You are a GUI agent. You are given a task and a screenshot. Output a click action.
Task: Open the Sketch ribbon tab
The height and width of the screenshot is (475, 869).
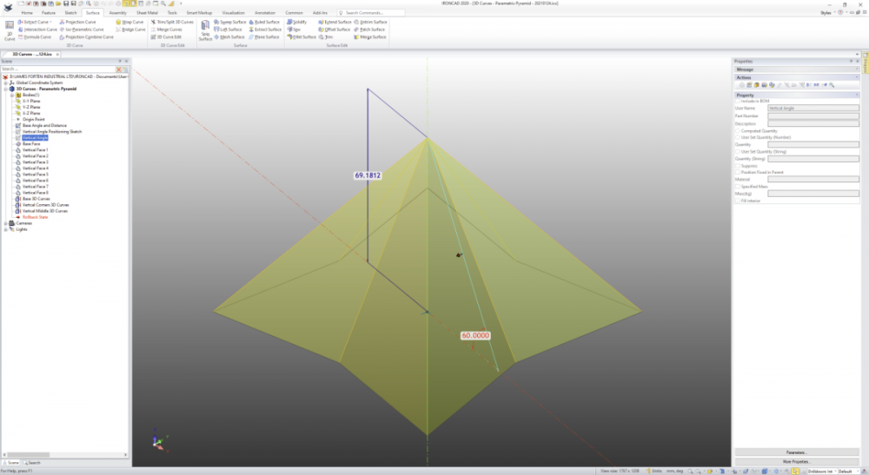(x=70, y=13)
